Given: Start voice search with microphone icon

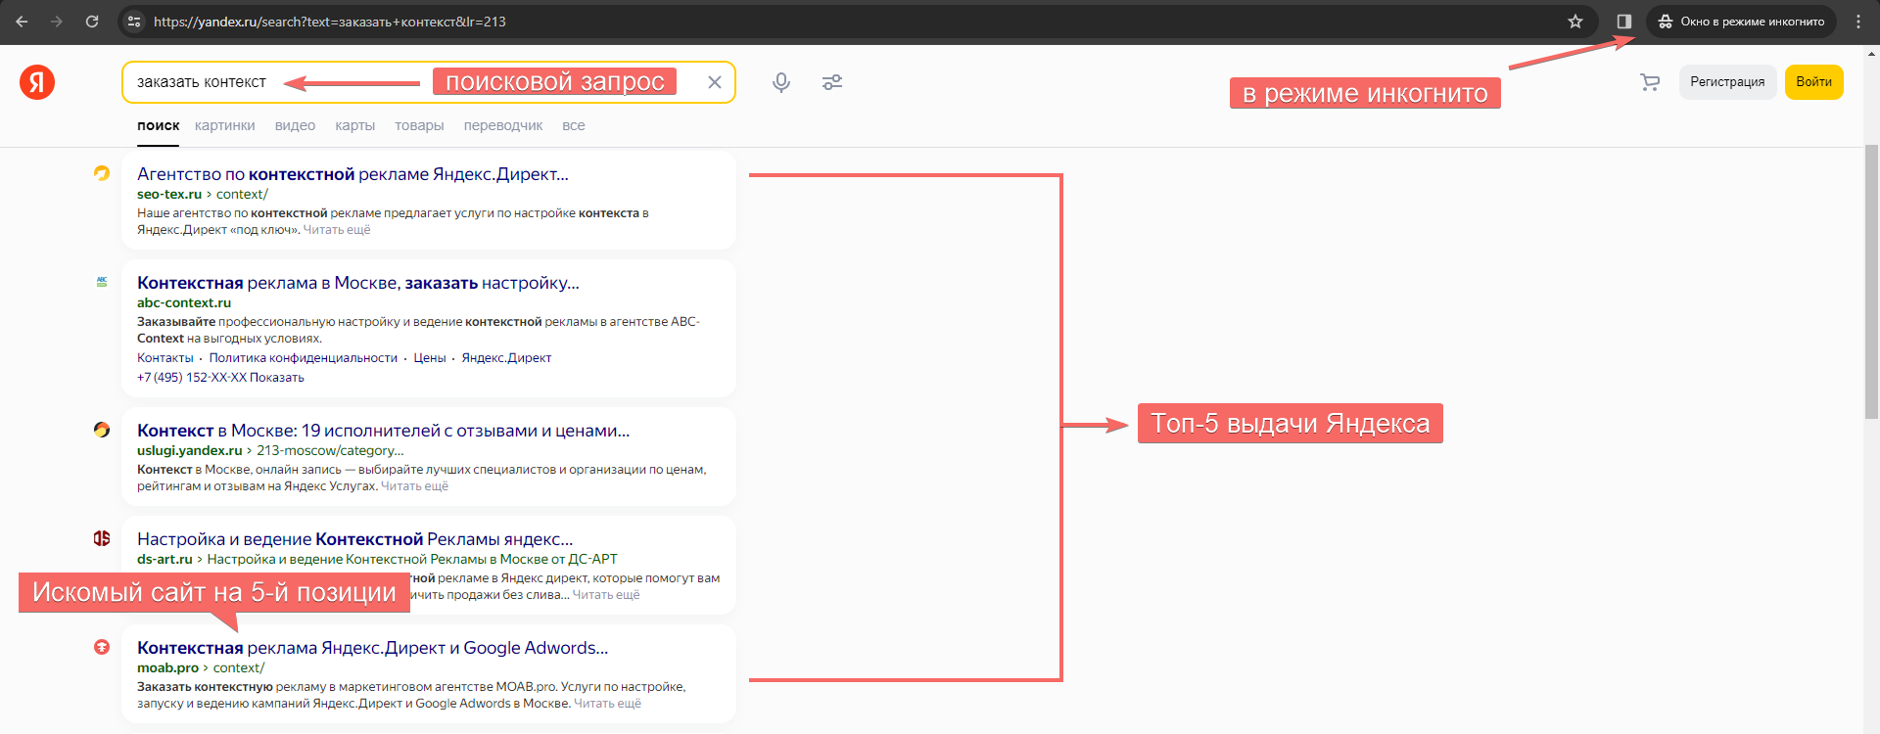Looking at the screenshot, I should [x=781, y=82].
